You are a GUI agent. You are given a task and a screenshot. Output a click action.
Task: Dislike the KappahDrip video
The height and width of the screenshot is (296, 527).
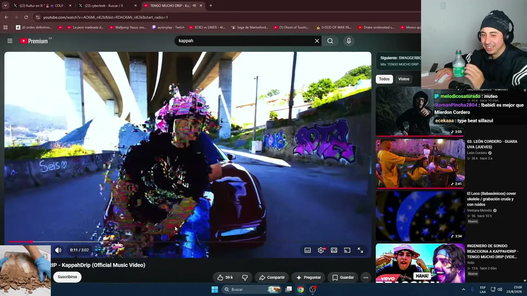click(245, 277)
